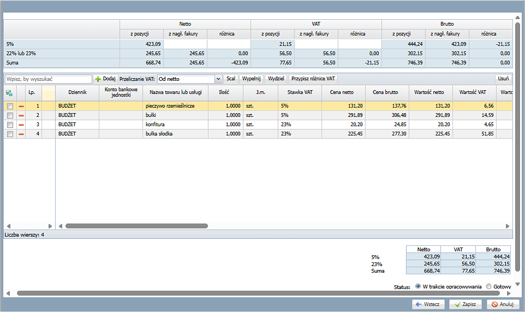Select the Gotowy status radio button
The height and width of the screenshot is (312, 525).
coord(488,286)
